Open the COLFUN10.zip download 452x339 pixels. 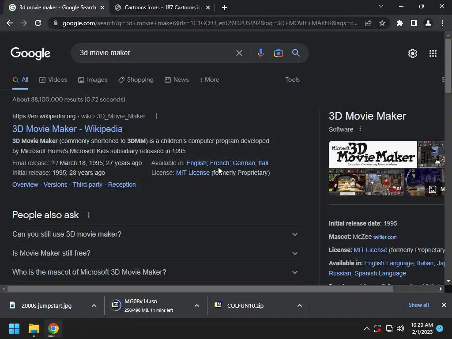pos(245,305)
